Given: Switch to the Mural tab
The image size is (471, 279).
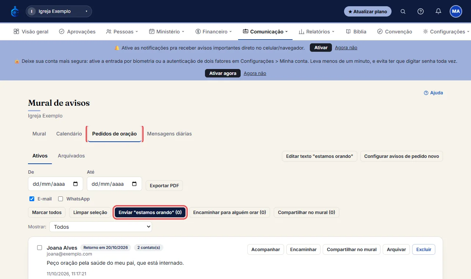Looking at the screenshot, I should pyautogui.click(x=39, y=134).
